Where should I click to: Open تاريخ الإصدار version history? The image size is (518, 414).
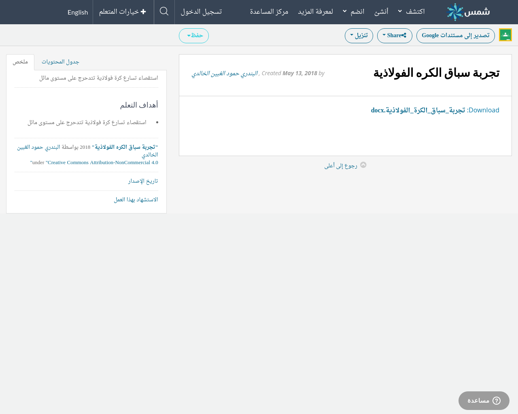point(143,181)
